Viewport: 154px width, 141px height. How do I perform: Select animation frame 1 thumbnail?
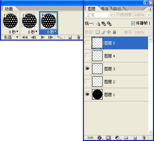pyautogui.click(x=10, y=21)
